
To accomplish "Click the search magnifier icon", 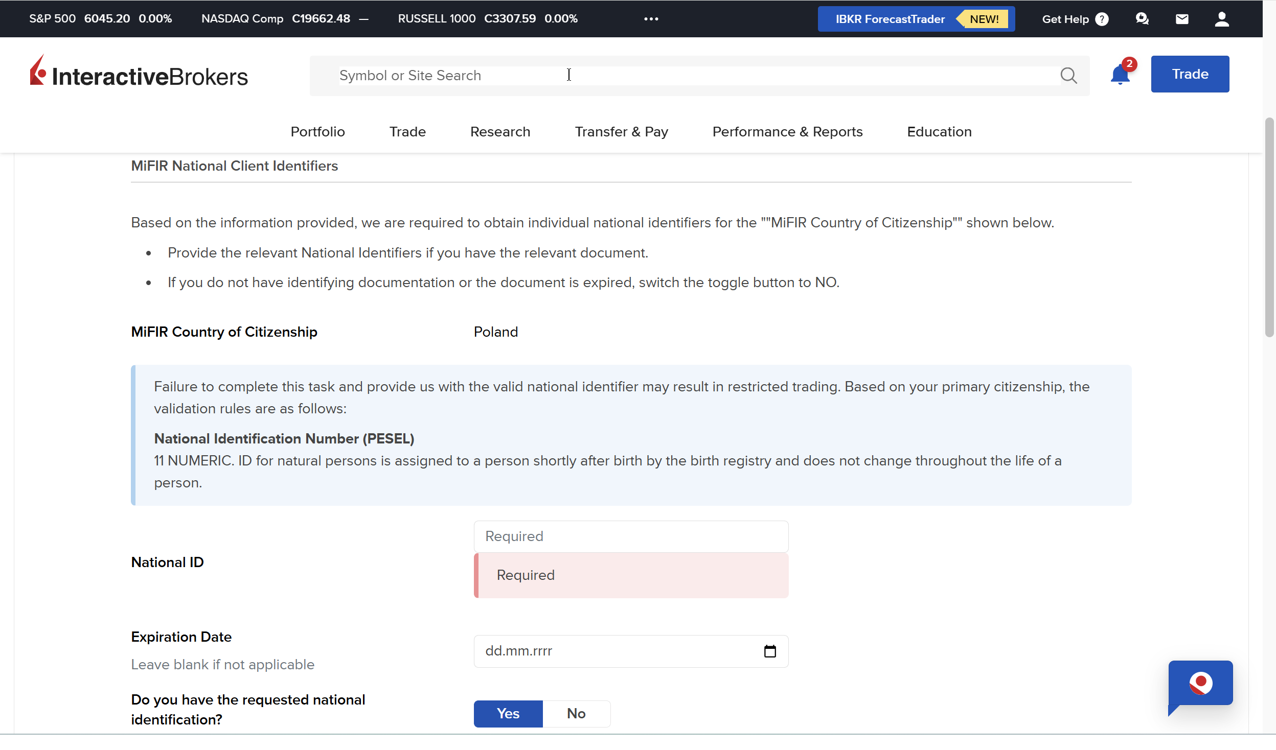I will pos(1068,76).
